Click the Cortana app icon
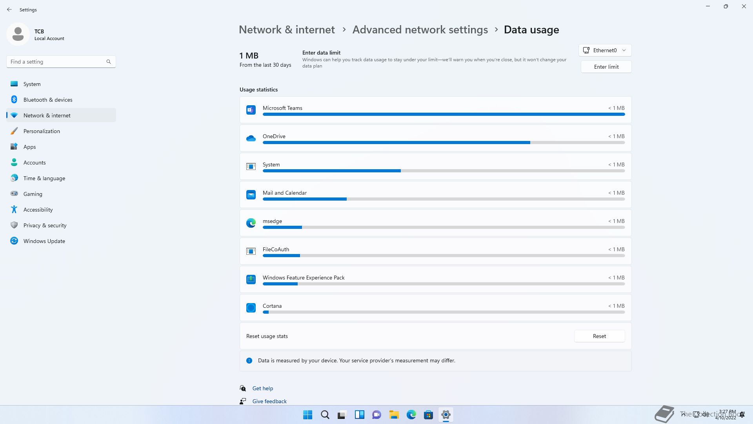 251,308
